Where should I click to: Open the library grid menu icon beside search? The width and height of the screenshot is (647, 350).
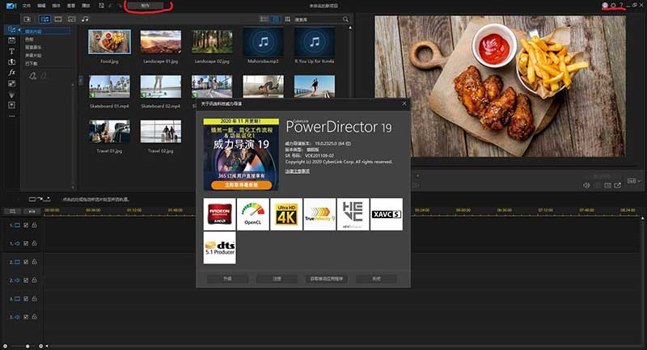point(287,19)
